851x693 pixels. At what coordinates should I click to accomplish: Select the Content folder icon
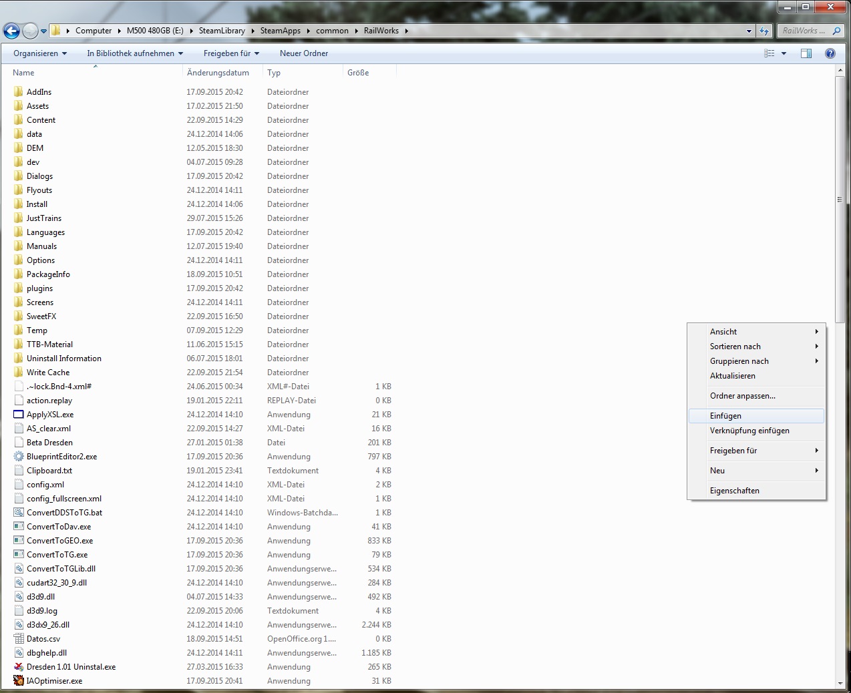click(18, 120)
